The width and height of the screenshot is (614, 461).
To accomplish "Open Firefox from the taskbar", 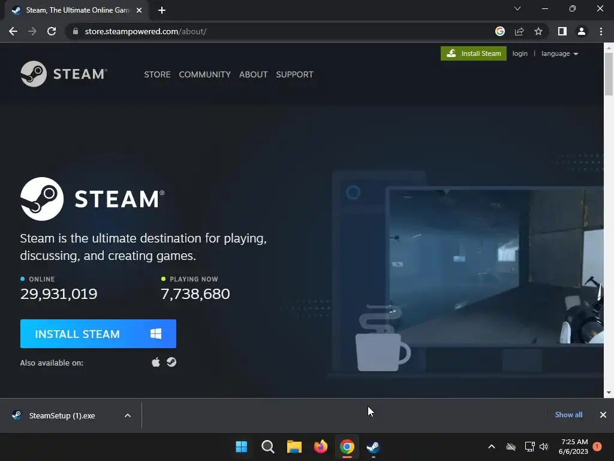I will tap(320, 447).
